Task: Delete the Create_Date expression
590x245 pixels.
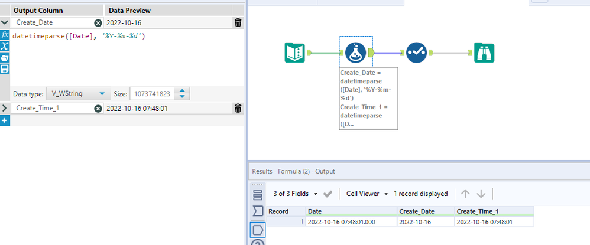Action: pyautogui.click(x=238, y=23)
